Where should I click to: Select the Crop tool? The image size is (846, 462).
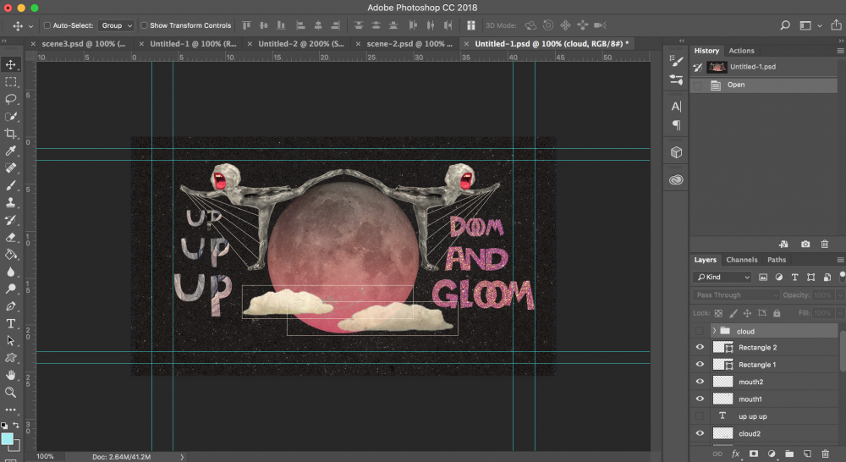tap(10, 134)
